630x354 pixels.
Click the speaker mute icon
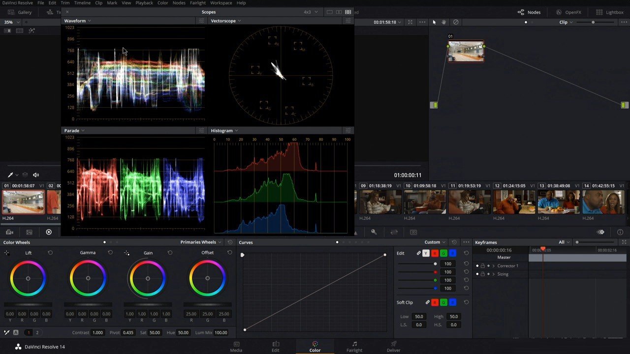click(36, 175)
